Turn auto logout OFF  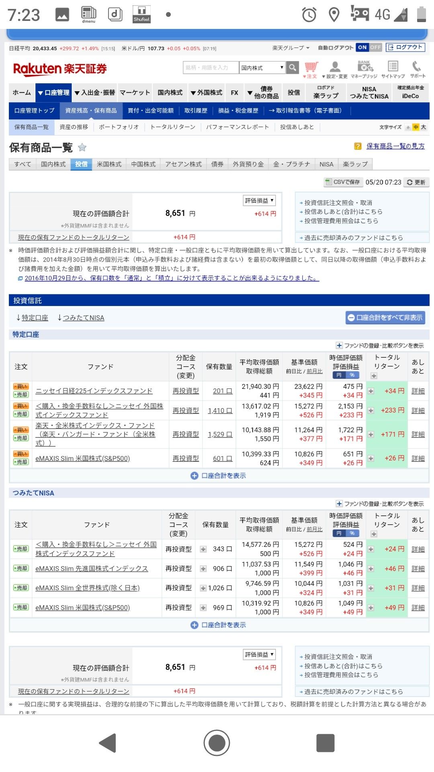375,47
